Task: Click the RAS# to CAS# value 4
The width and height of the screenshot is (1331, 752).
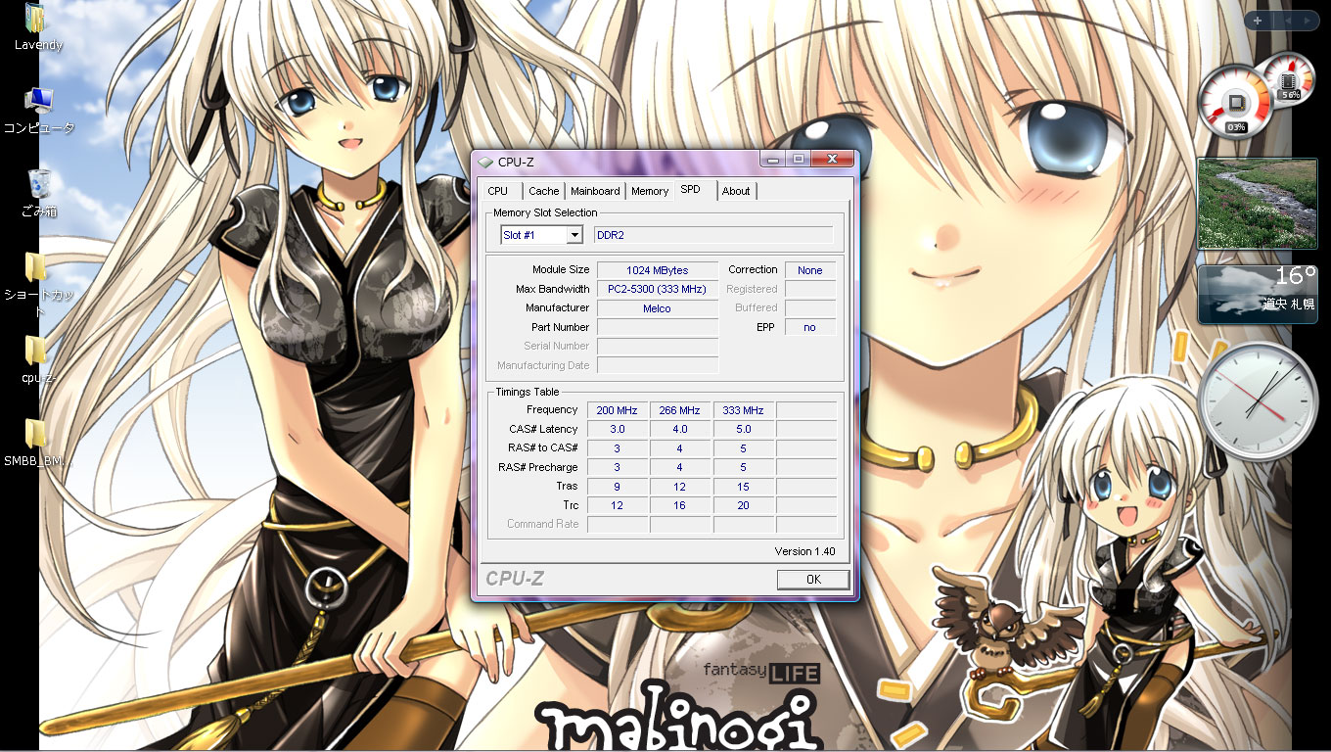Action: tap(680, 448)
